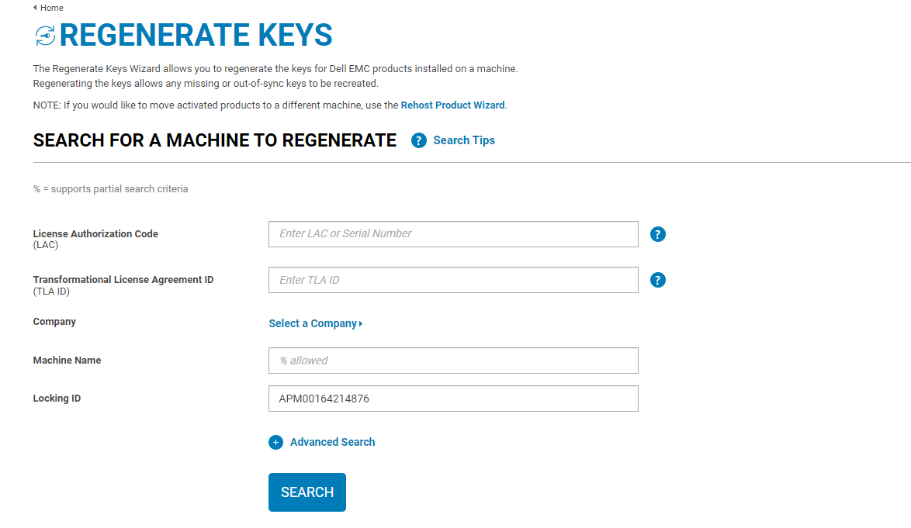Click inside the Machine Name field
Image resolution: width=911 pixels, height=528 pixels.
453,360
